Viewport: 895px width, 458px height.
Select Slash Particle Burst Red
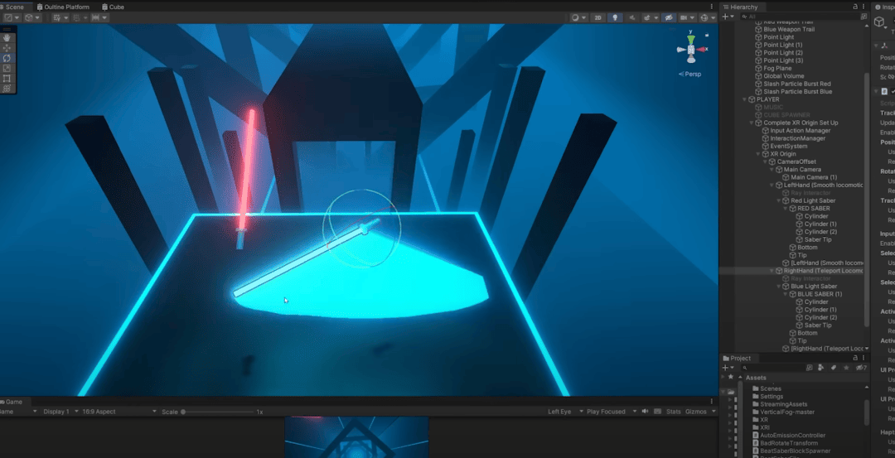[797, 84]
